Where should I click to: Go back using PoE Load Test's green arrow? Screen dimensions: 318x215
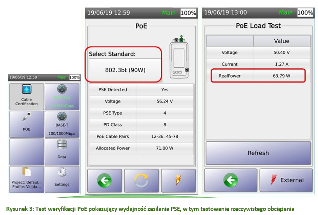tap(231, 180)
